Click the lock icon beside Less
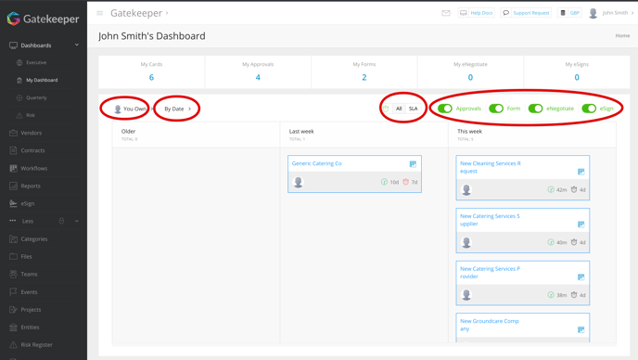 [61, 221]
